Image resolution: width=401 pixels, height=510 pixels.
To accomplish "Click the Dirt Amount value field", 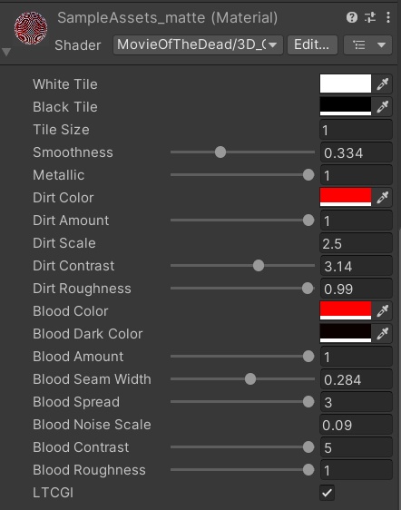I will point(357,221).
